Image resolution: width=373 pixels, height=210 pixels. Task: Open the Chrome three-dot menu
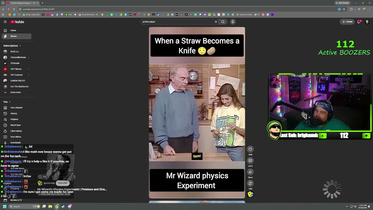tap(370, 9)
